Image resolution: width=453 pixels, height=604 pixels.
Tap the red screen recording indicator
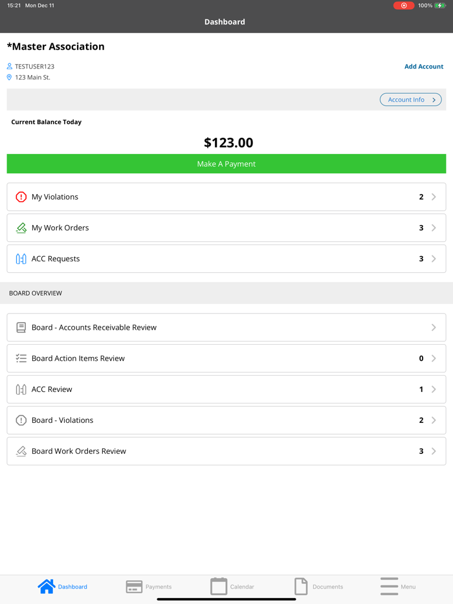[x=404, y=6]
